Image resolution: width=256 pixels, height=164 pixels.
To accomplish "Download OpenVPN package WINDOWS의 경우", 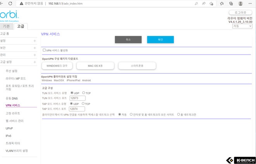I will coord(57,66).
